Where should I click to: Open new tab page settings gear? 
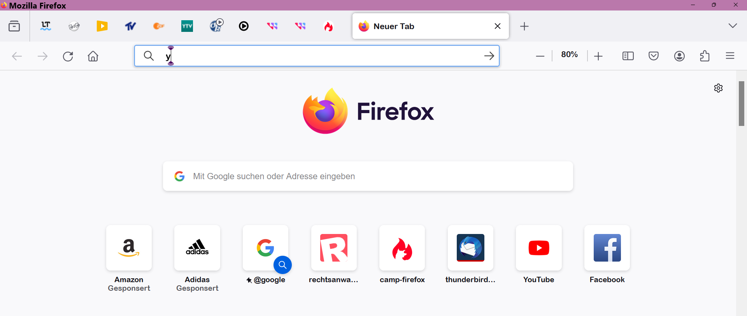click(718, 88)
